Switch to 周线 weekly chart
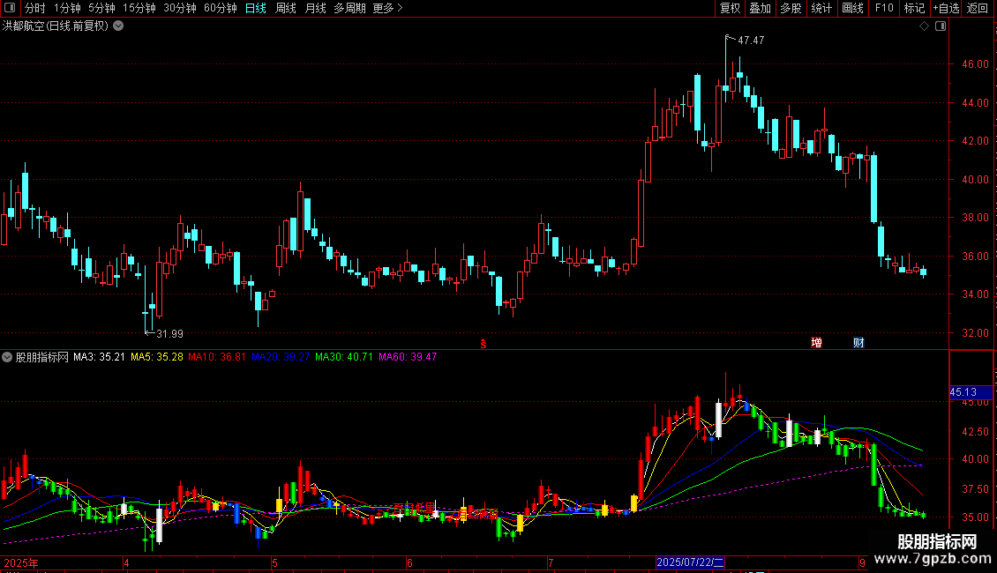997x573 pixels. 286,8
